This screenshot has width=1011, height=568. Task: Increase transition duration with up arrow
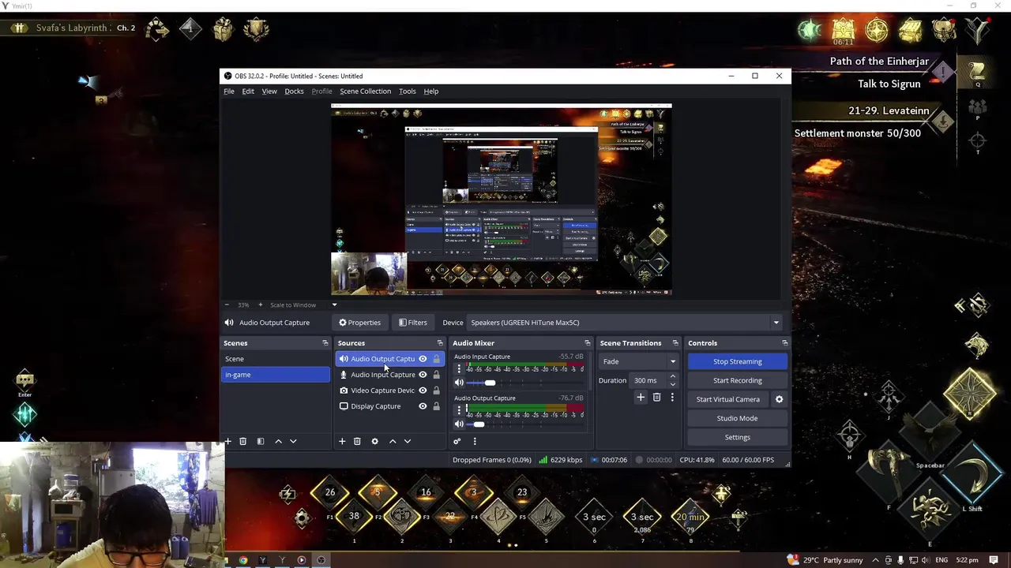click(x=672, y=377)
